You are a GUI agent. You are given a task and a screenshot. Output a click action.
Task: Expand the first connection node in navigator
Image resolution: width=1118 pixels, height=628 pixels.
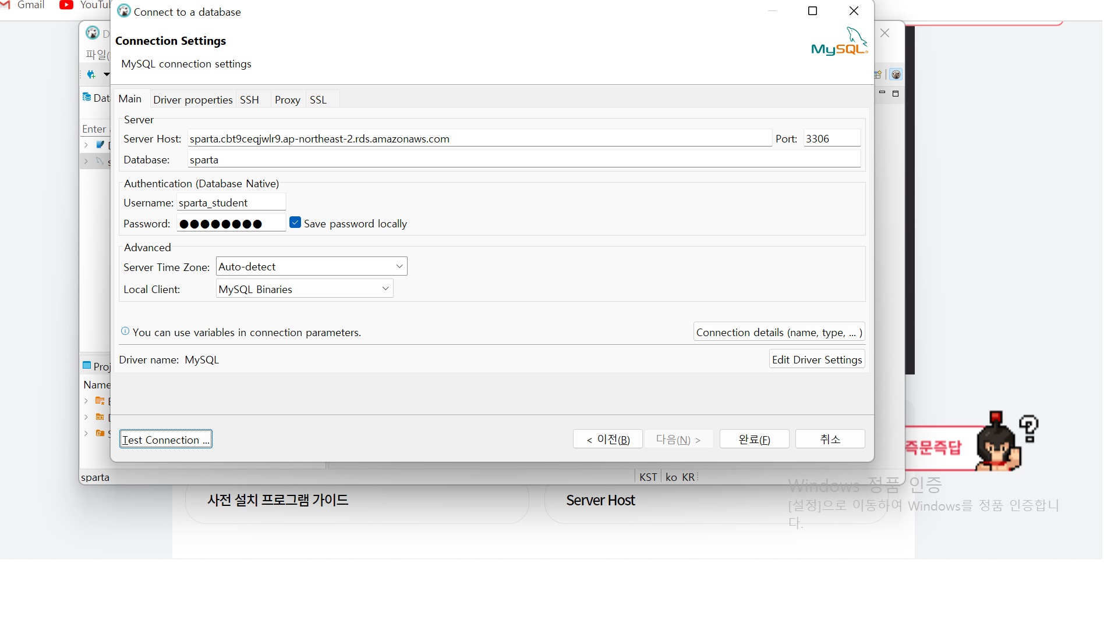(x=86, y=145)
